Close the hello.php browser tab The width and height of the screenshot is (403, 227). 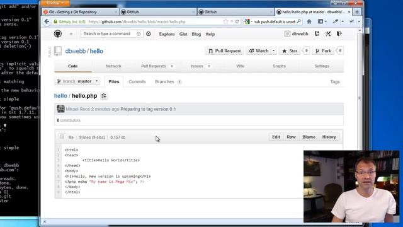[x=349, y=12]
